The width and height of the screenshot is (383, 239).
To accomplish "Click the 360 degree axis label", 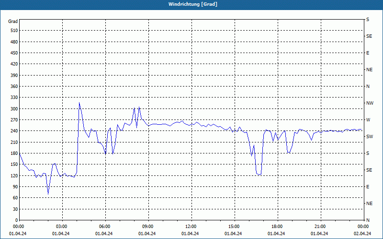I will pyautogui.click(x=14, y=87).
